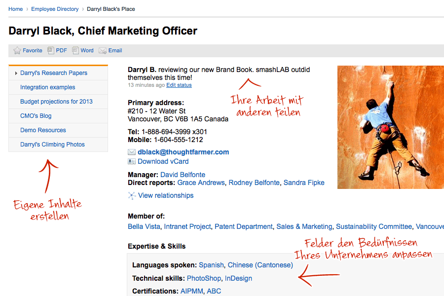Open Budget projections for 2013

56,102
